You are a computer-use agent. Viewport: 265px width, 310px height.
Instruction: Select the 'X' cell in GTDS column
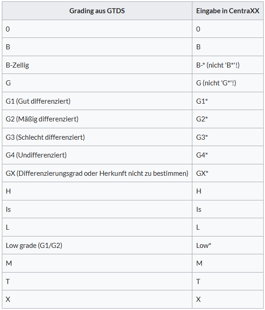point(97,299)
